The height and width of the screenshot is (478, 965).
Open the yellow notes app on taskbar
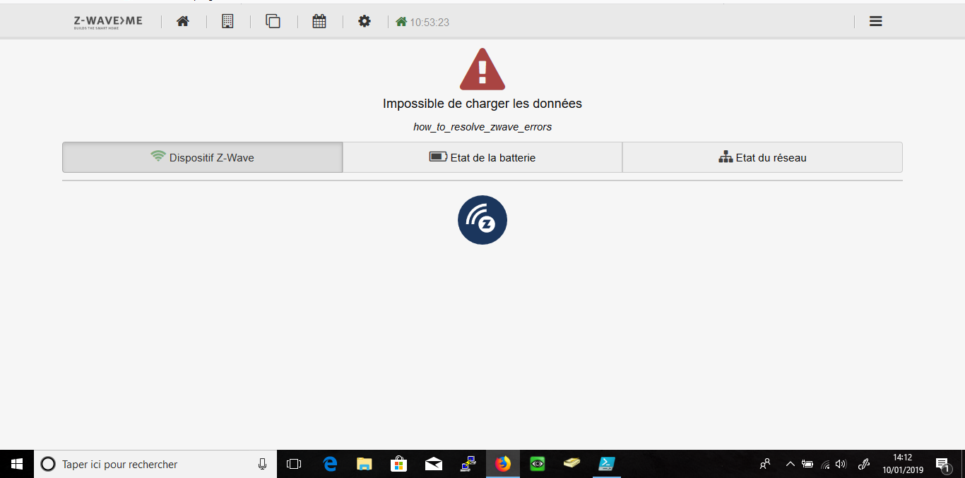572,464
